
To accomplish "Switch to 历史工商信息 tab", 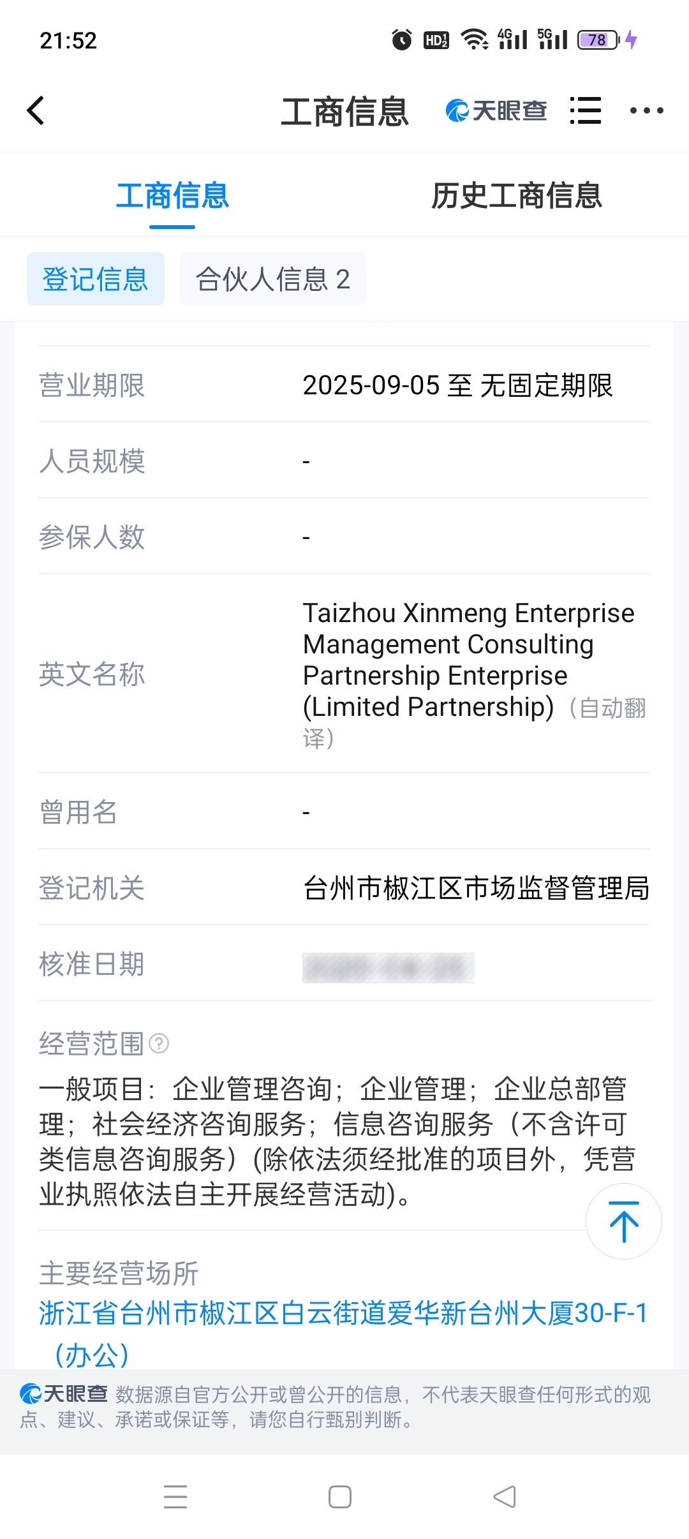I will click(x=517, y=195).
